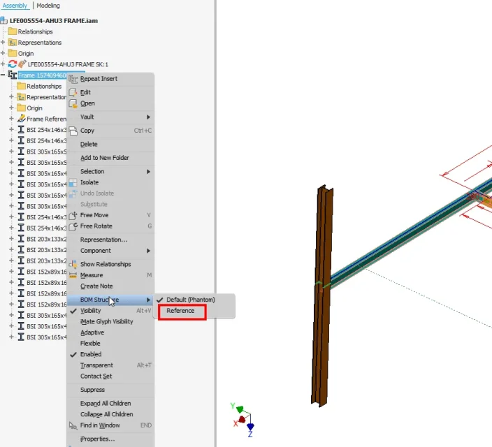Click the Copy icon in context menu
Screen dimensions: 492x447
pos(73,131)
